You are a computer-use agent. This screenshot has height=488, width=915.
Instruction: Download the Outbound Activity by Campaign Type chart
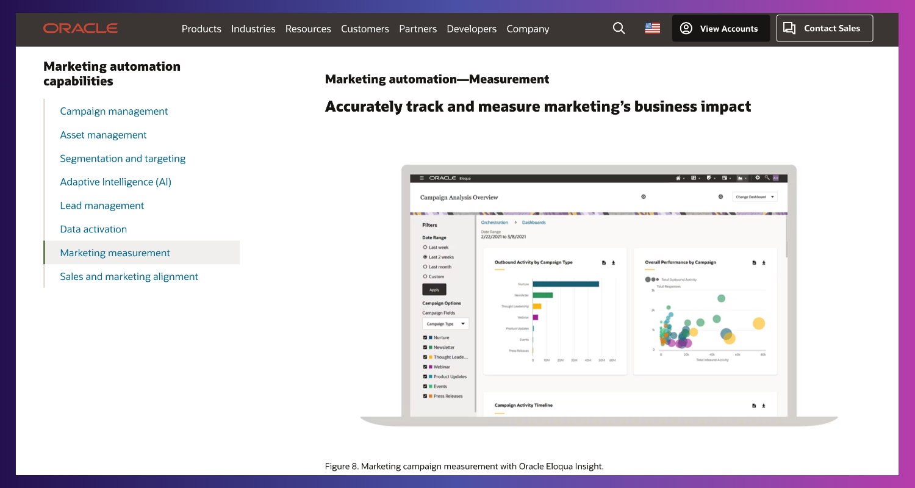(x=613, y=263)
